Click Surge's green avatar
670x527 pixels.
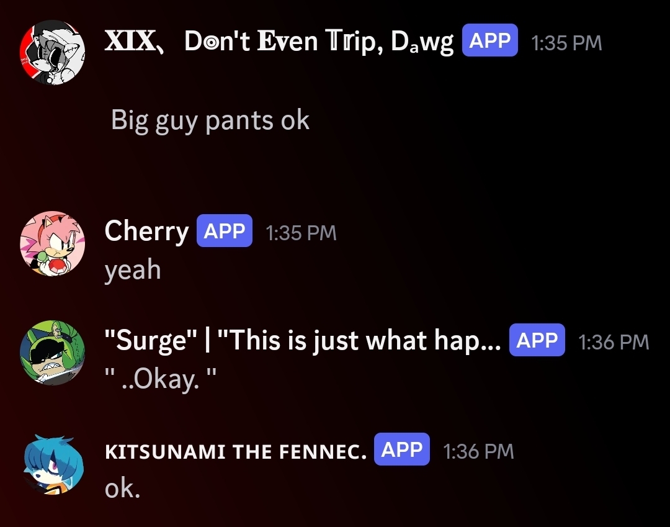[52, 353]
